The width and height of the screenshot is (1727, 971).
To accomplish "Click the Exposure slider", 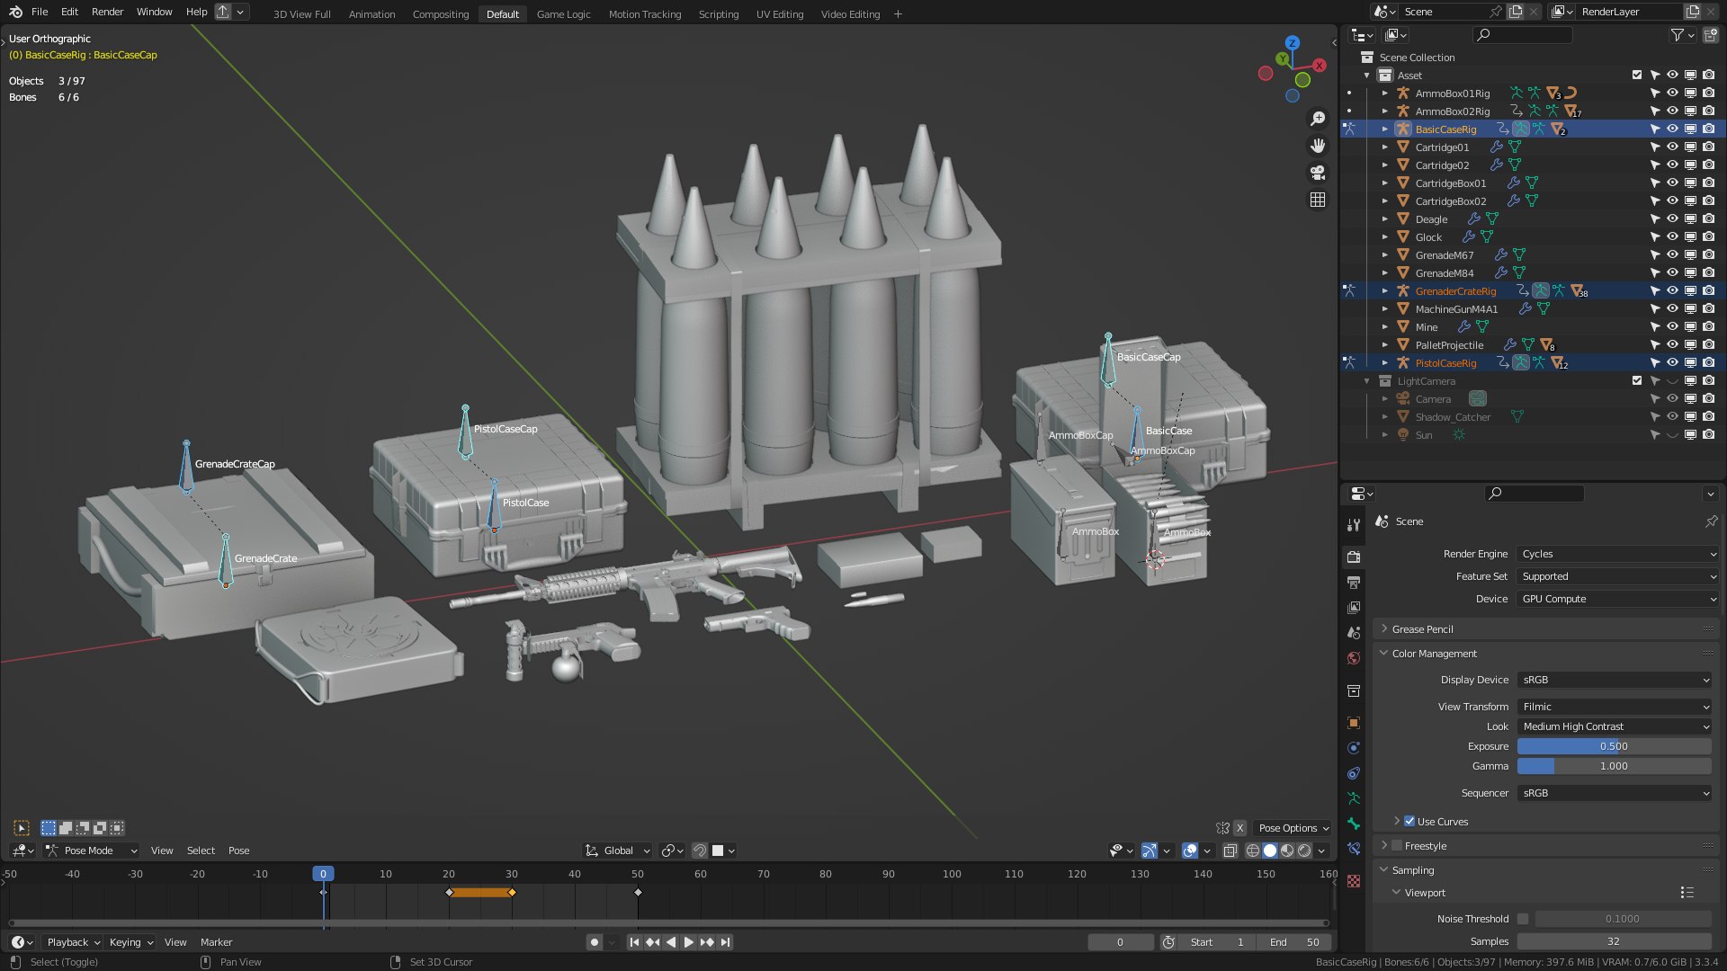I will click(1615, 746).
